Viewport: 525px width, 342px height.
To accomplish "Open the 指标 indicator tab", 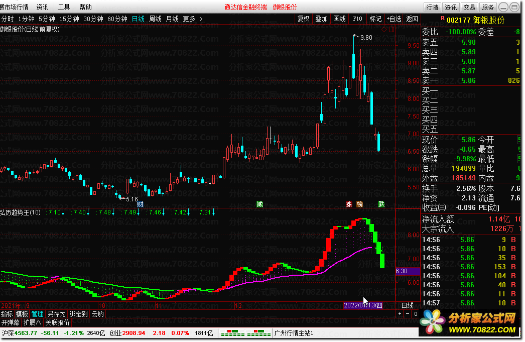I will [x=7, y=314].
